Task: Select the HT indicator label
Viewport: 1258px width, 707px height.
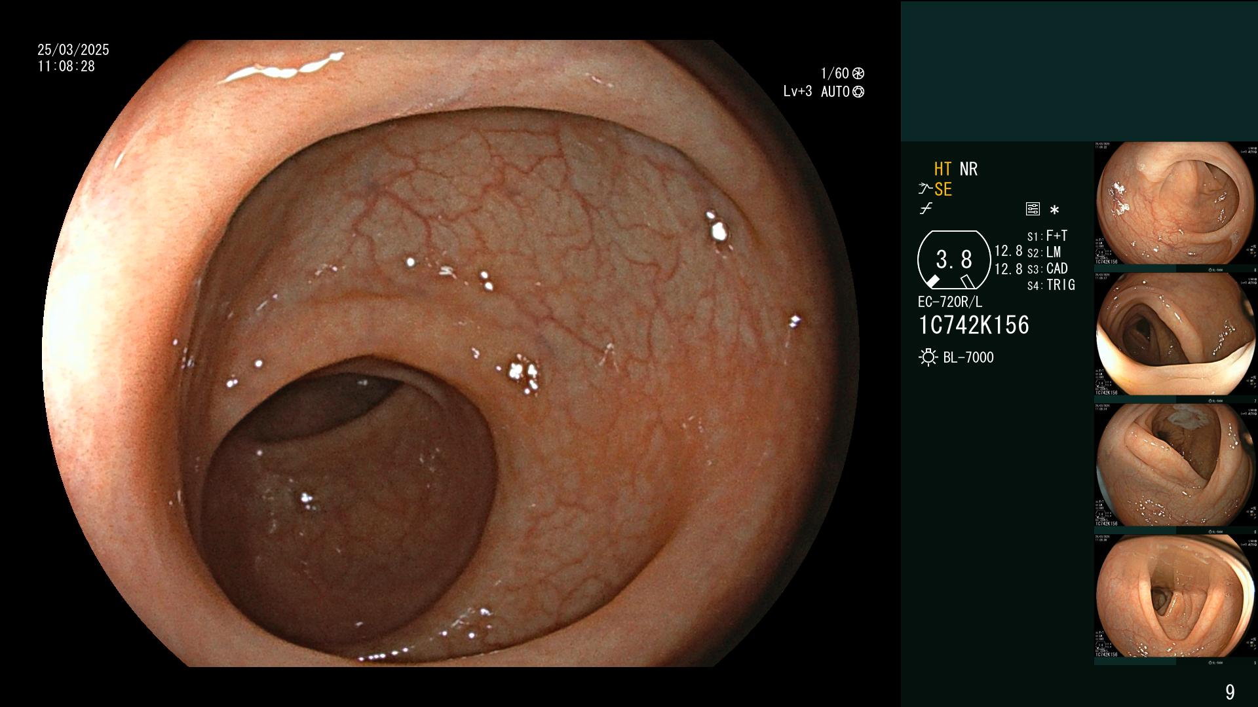Action: [943, 169]
